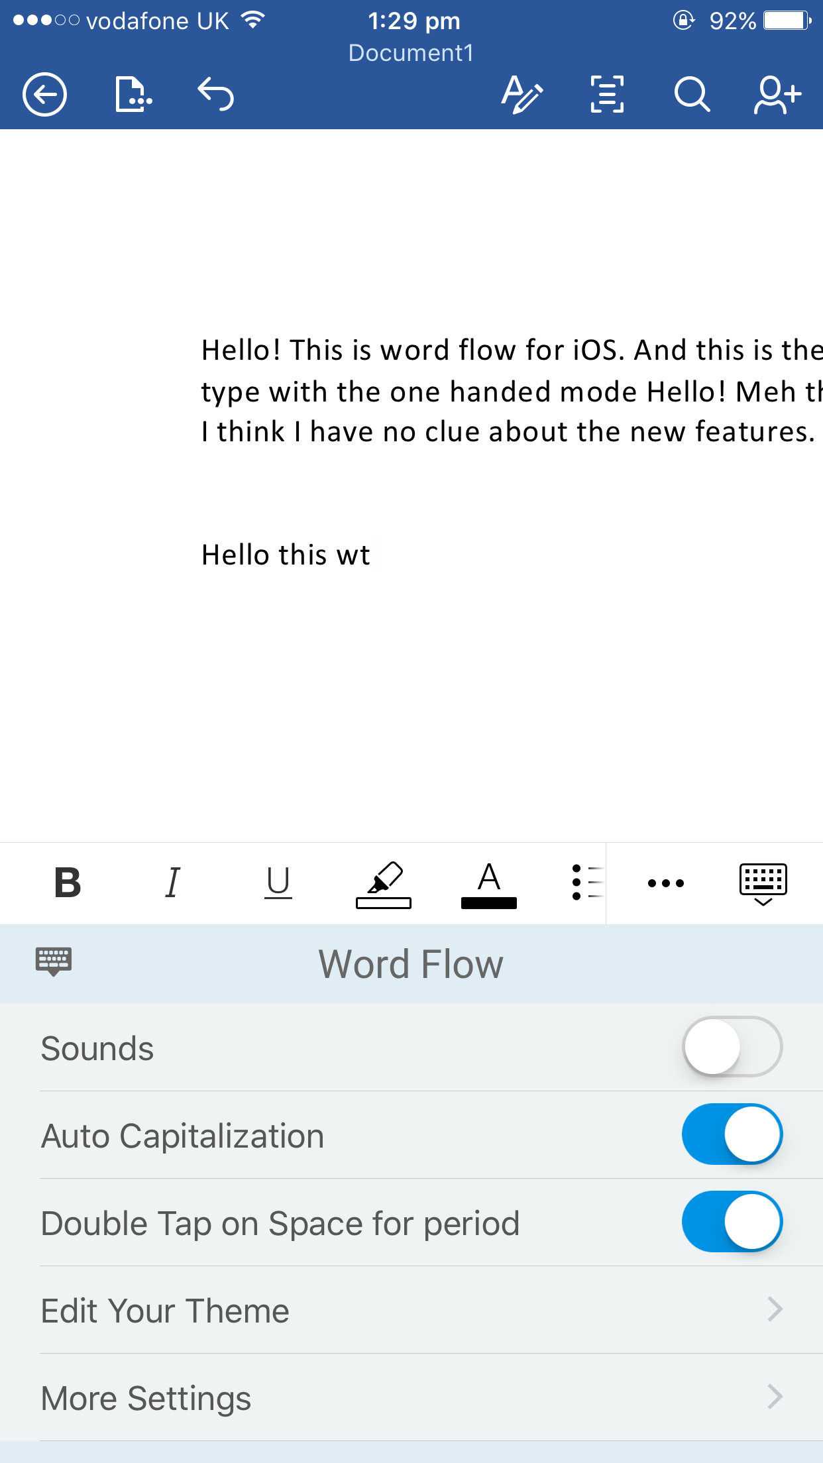Turn off Double Tap on Space for period
823x1463 pixels.
(732, 1222)
